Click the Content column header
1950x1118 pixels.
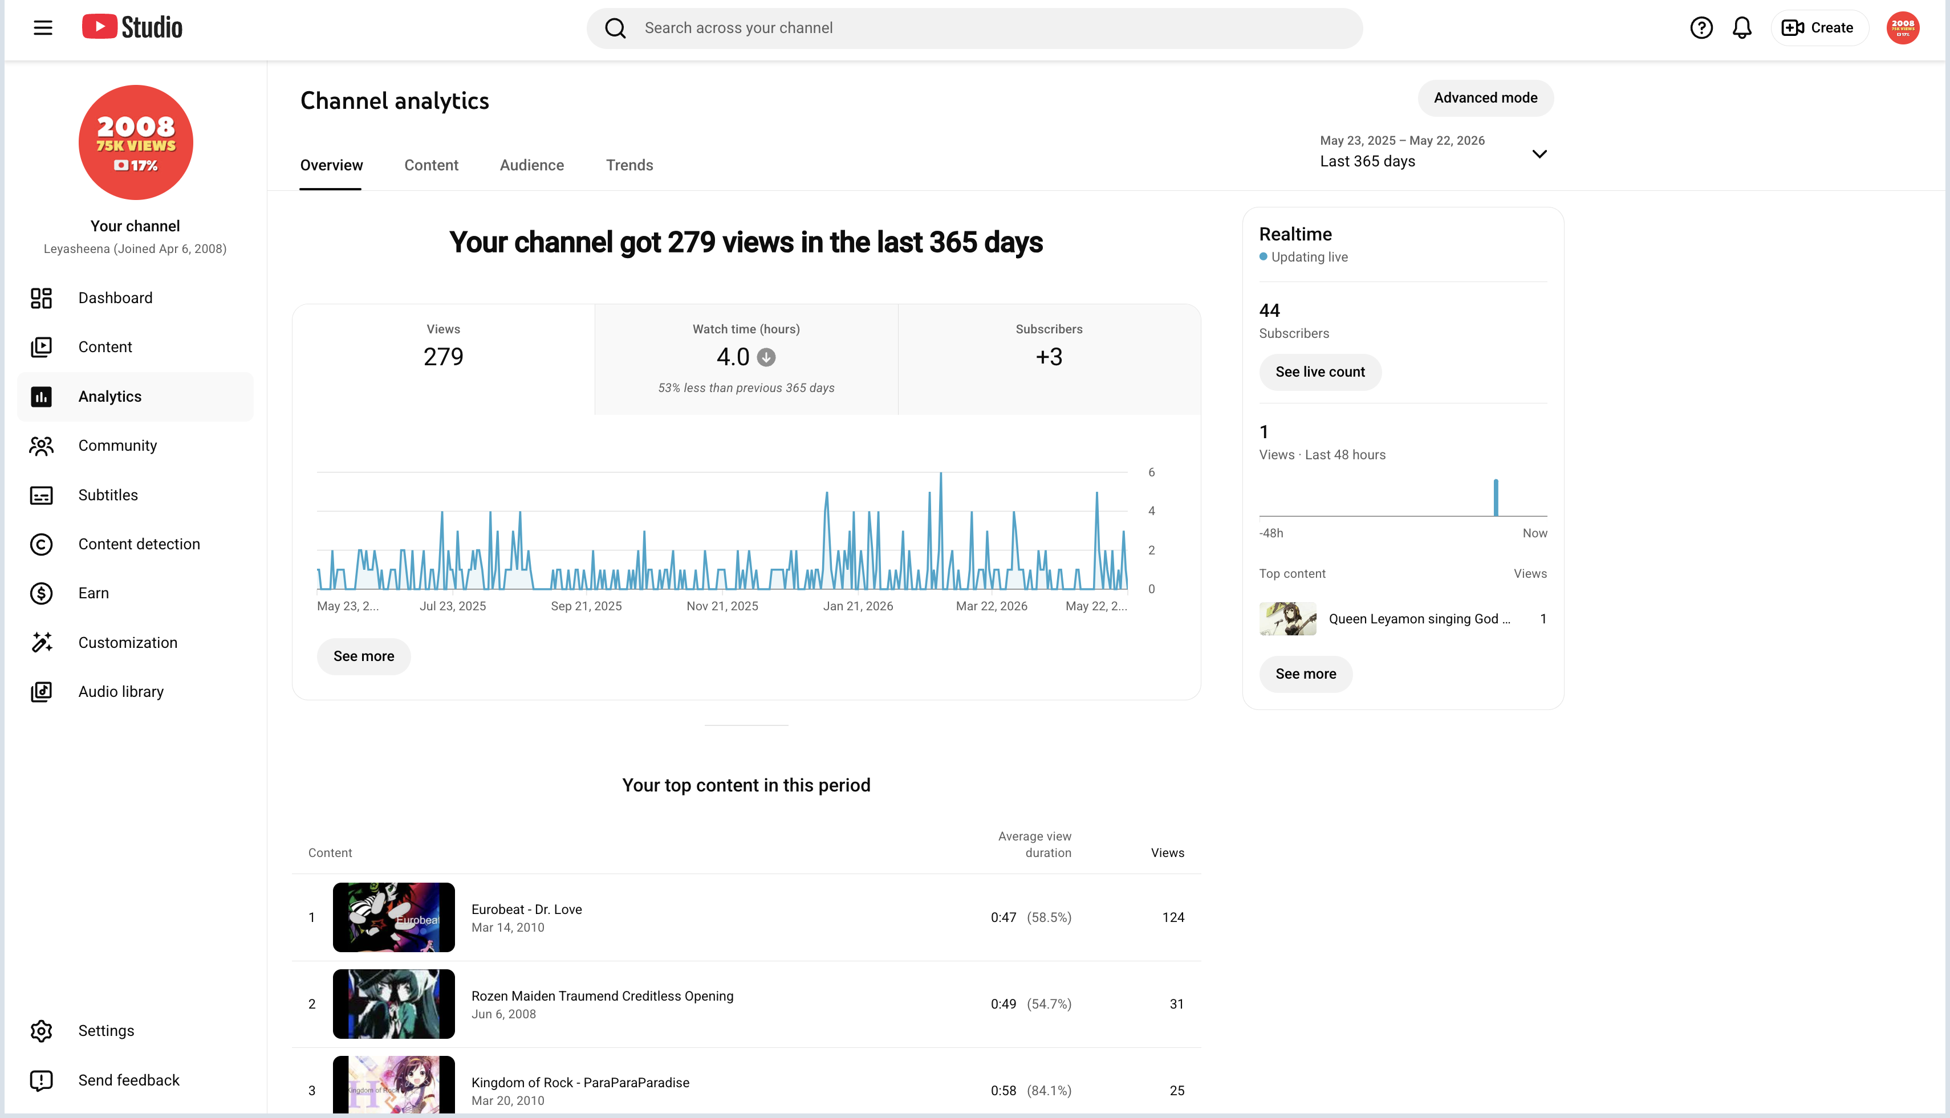pos(330,853)
